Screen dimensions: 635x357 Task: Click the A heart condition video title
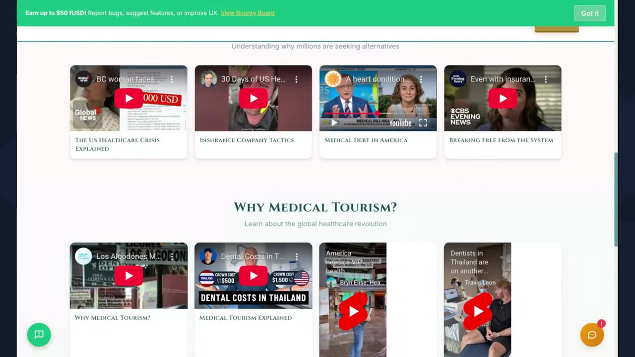(378, 79)
